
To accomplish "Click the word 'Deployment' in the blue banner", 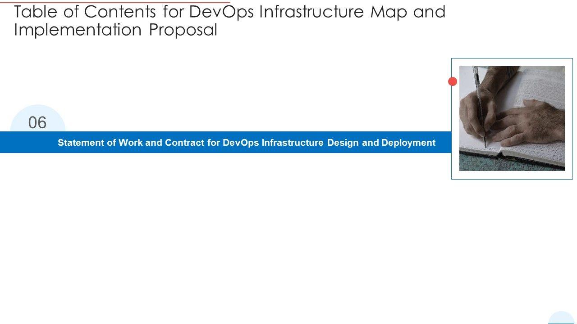I will pos(408,143).
